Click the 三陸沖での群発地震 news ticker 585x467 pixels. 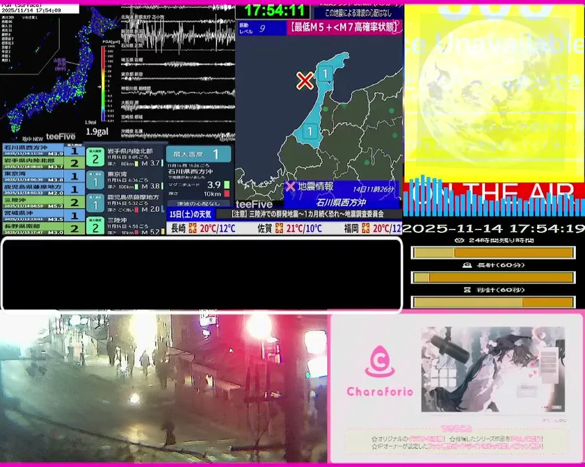[308, 214]
